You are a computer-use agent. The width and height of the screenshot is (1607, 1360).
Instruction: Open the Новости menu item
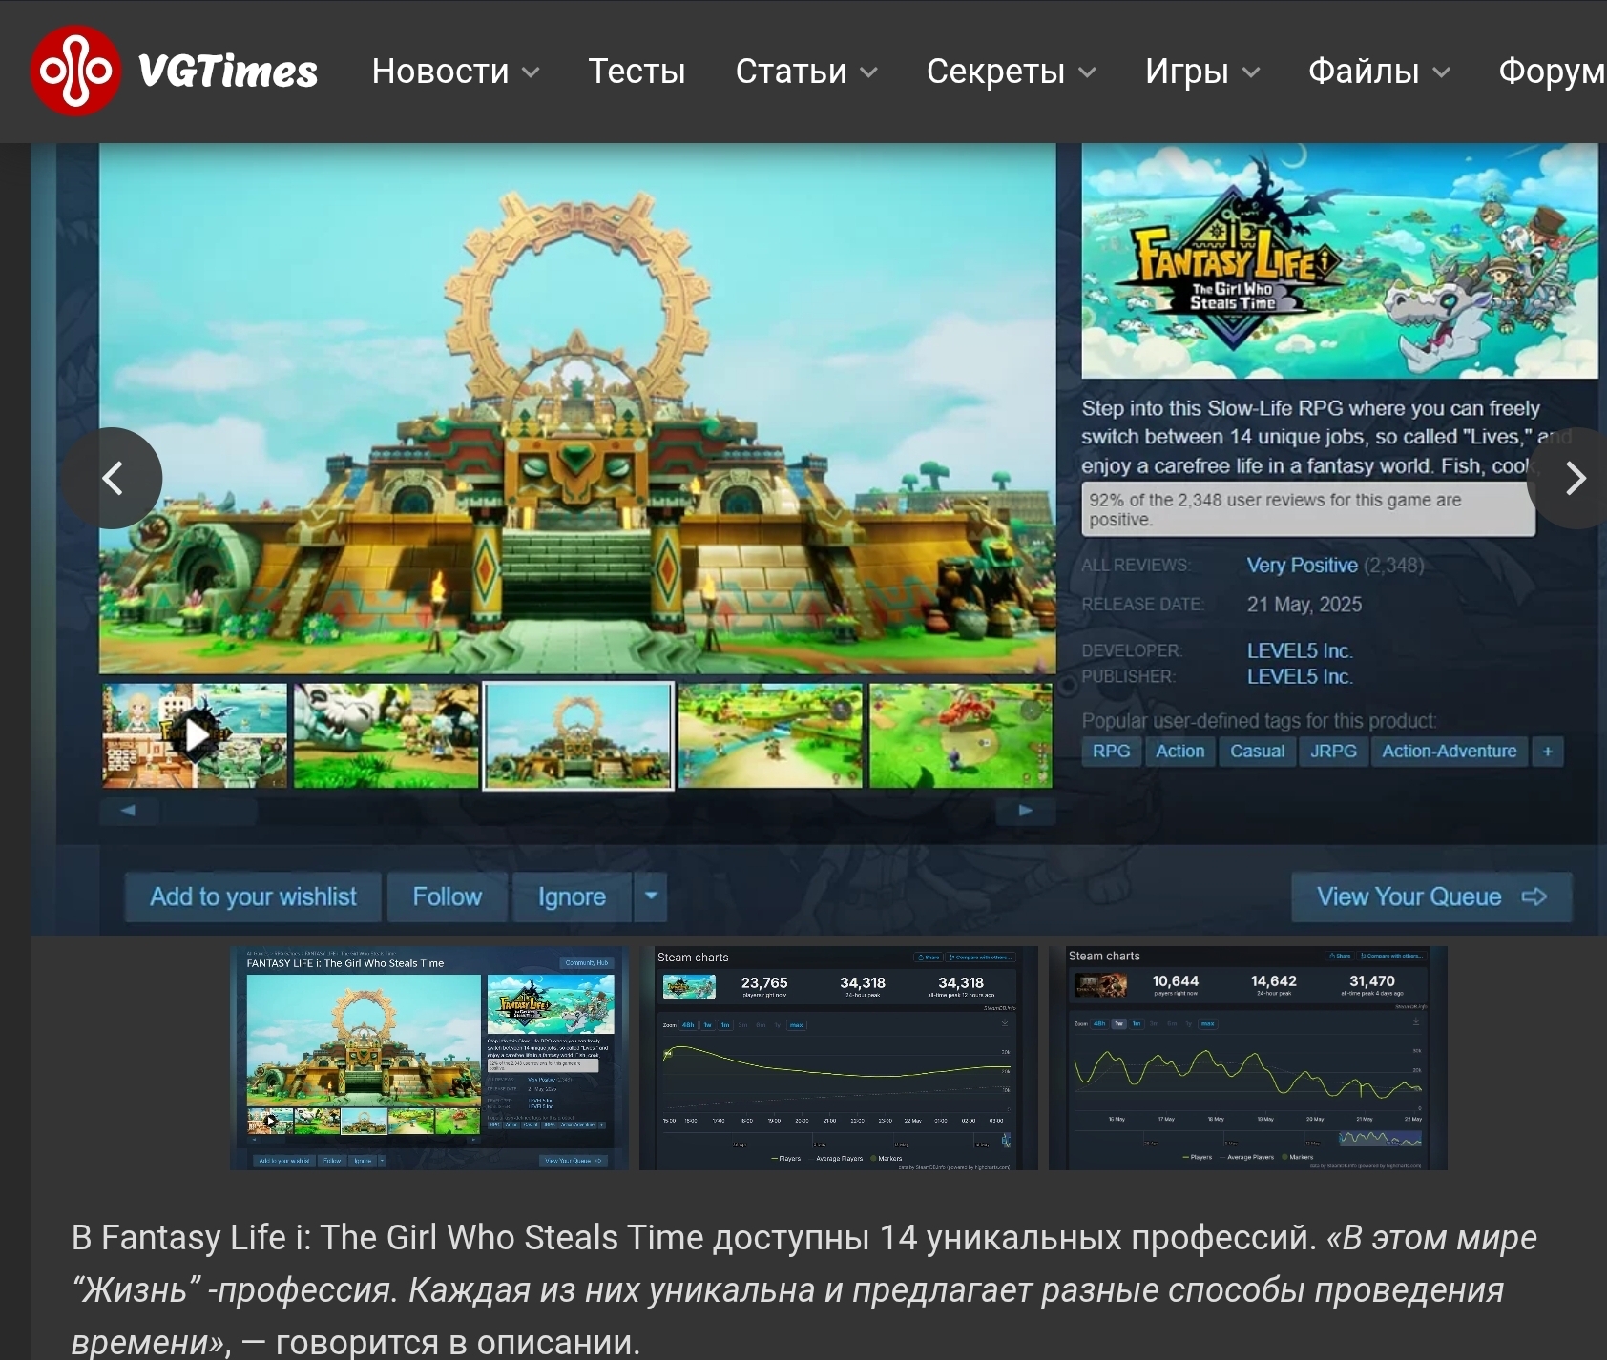point(441,72)
